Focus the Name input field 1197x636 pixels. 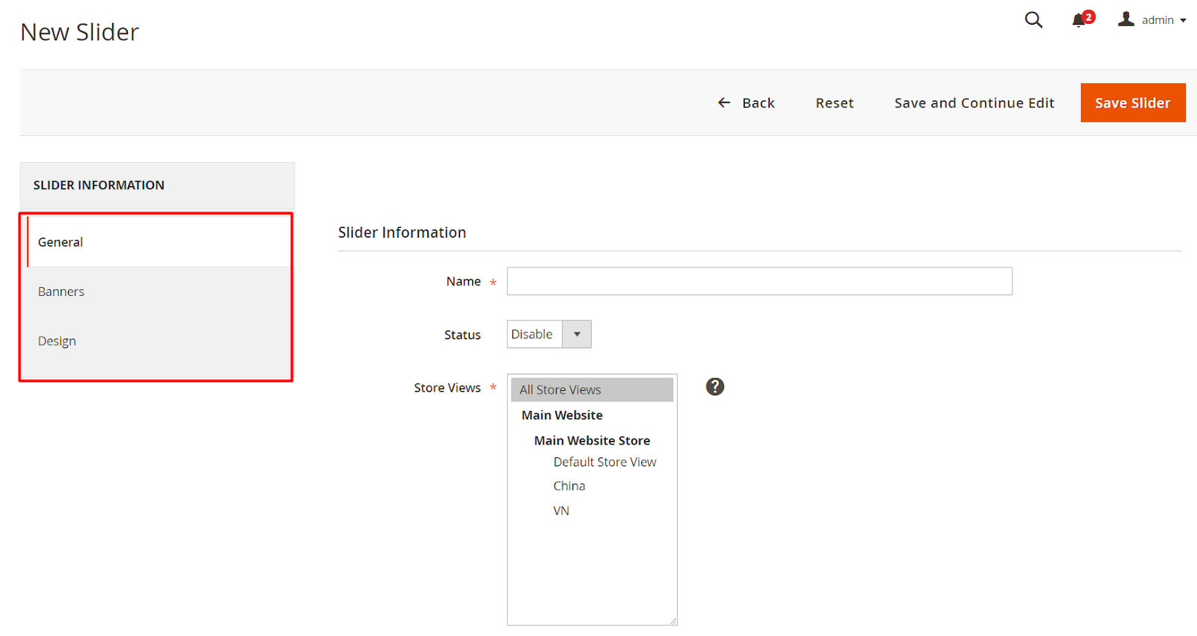tap(759, 281)
